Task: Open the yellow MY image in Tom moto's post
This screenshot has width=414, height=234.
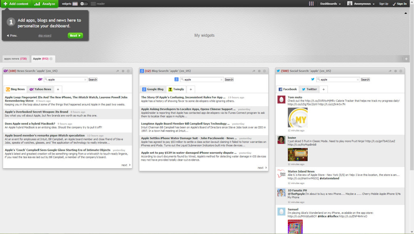Action: point(298,117)
